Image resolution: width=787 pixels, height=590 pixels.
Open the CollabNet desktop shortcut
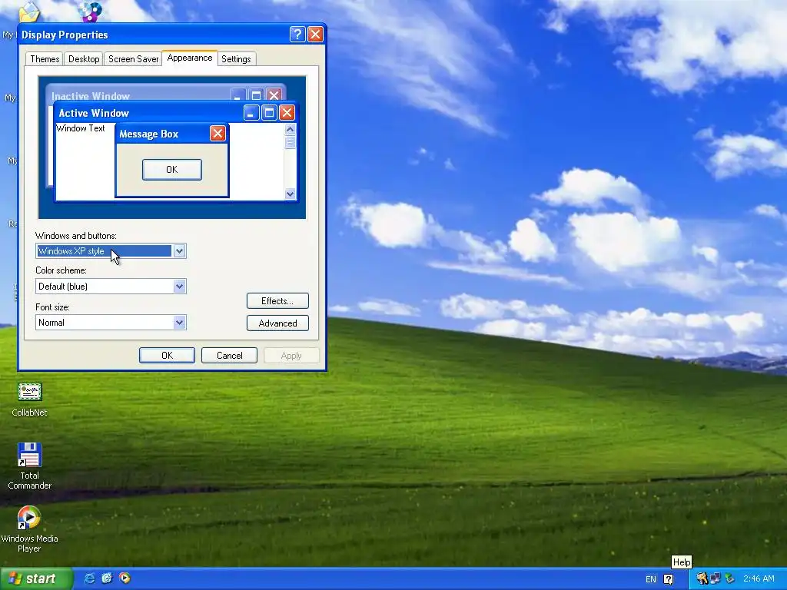pos(30,399)
